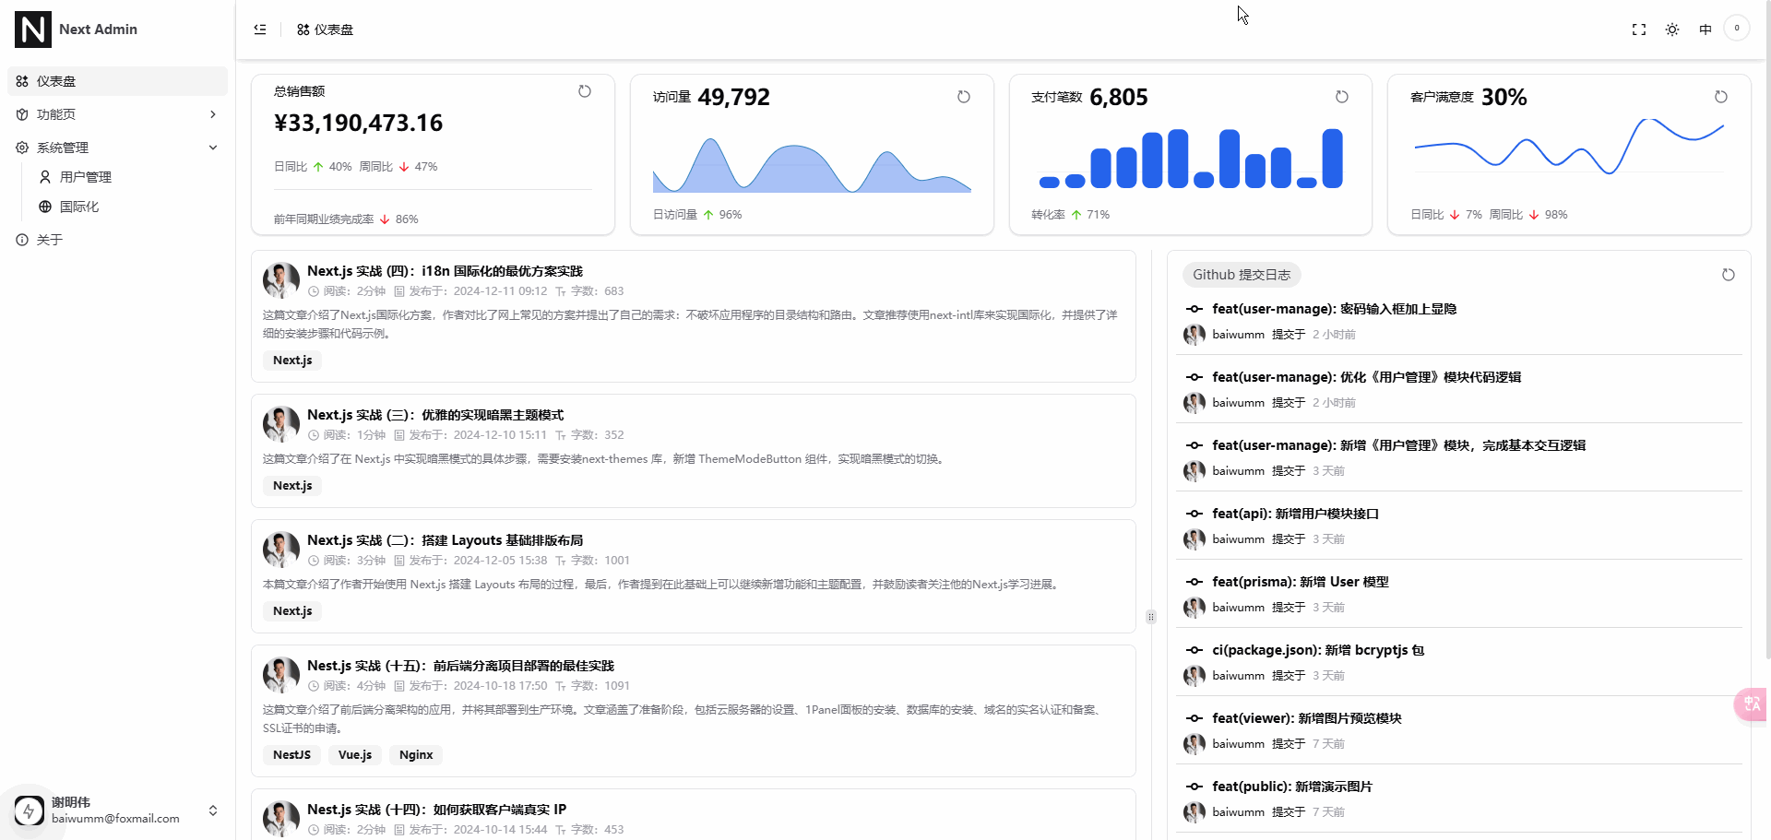
Task: Open the account switcher for 谢明伟
Action: [118, 810]
